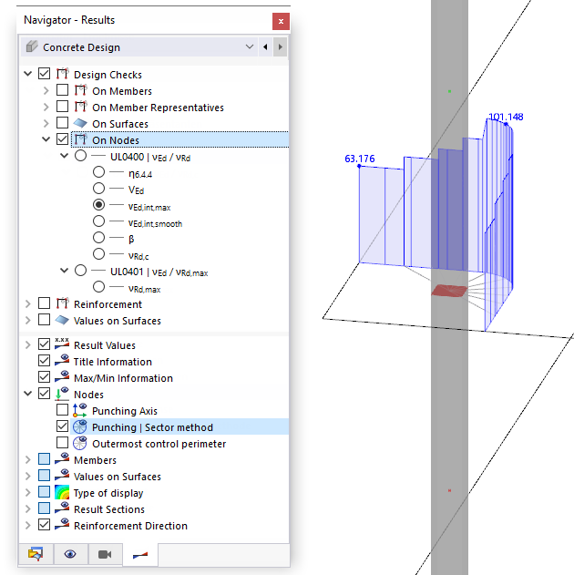Enable the Punching Axis checkbox

(x=62, y=410)
